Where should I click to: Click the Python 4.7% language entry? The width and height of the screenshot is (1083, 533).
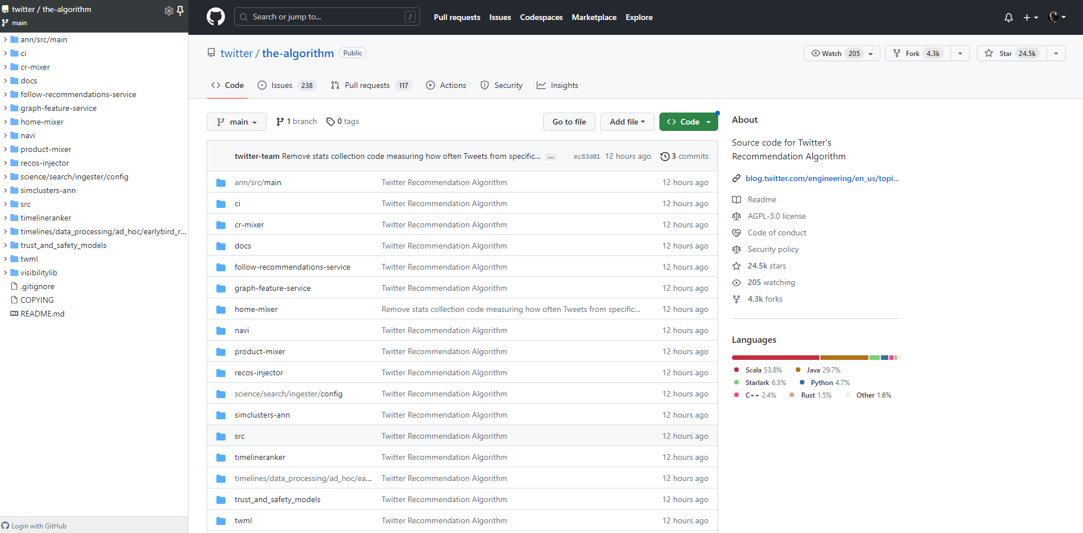click(825, 383)
